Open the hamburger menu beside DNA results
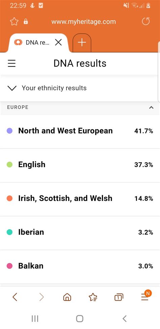Viewport: 160px width, 329px height. click(x=12, y=64)
